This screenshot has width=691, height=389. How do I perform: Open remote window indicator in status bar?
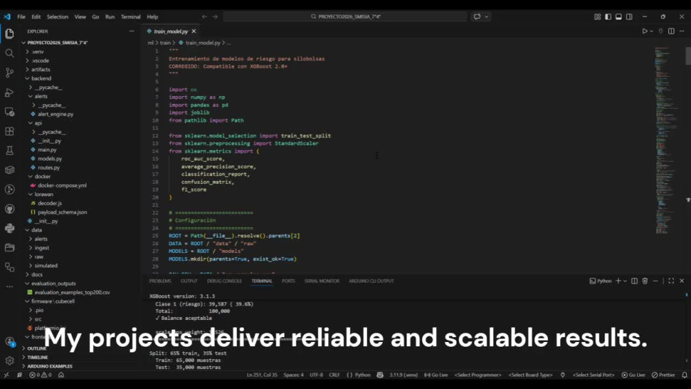point(6,375)
